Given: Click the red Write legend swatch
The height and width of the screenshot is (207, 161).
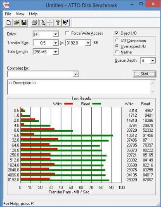Looking at the screenshot, I should pos(69,103).
